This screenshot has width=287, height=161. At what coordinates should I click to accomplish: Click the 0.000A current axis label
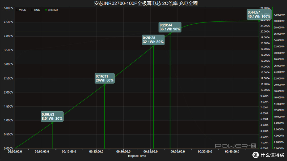[264, 148]
